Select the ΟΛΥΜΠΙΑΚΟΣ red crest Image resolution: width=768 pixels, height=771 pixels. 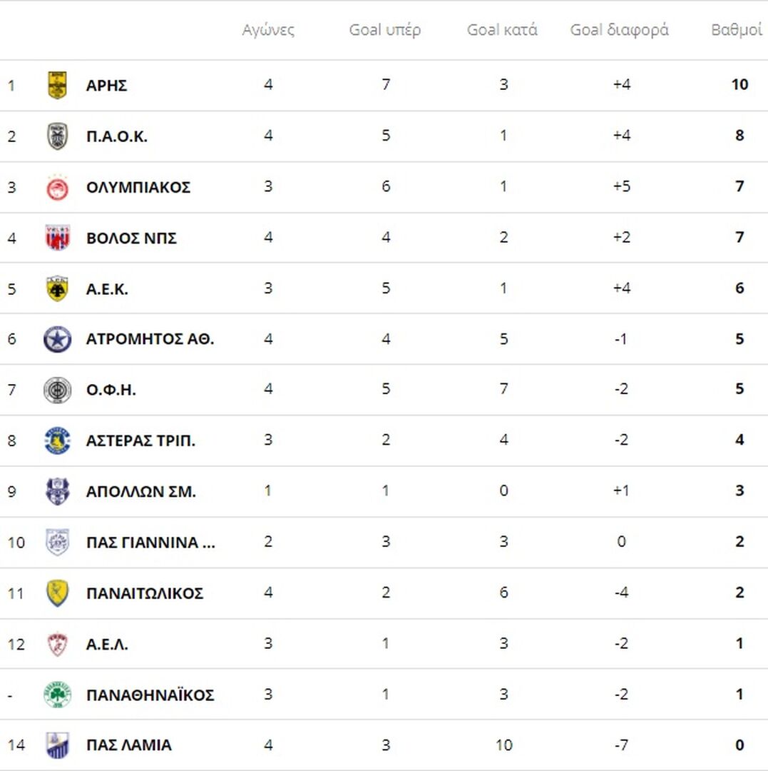coord(58,187)
